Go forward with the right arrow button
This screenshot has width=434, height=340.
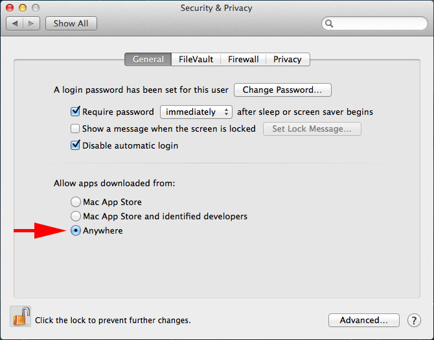[x=32, y=23]
